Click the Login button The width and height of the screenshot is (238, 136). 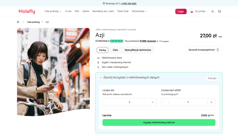(181, 11)
